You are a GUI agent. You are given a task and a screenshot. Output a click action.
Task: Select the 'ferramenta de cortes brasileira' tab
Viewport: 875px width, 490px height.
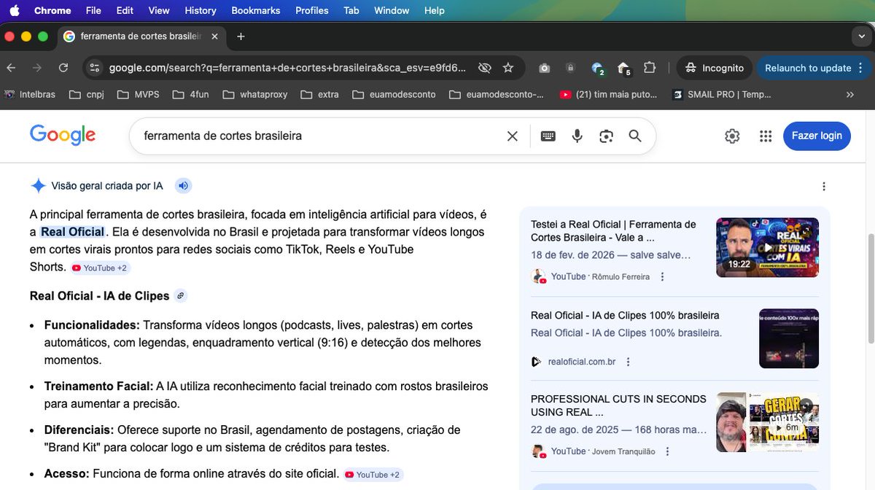(141, 36)
